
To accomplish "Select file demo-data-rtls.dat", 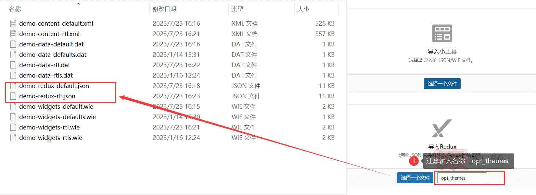I will click(x=46, y=75).
